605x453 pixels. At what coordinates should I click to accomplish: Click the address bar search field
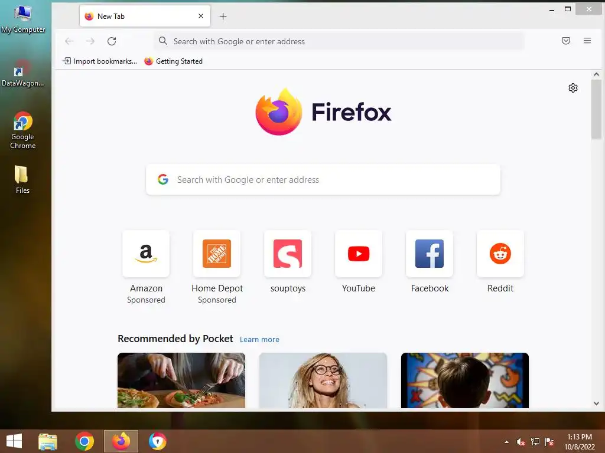pos(339,41)
